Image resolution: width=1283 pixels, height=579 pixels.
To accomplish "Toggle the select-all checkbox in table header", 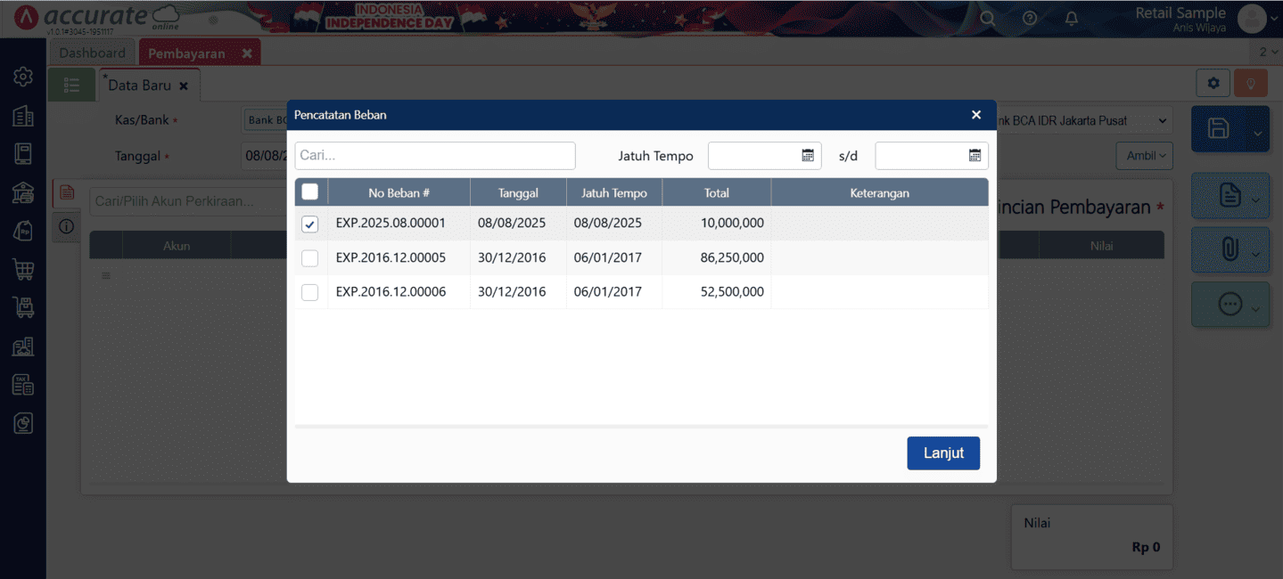I will pos(310,192).
